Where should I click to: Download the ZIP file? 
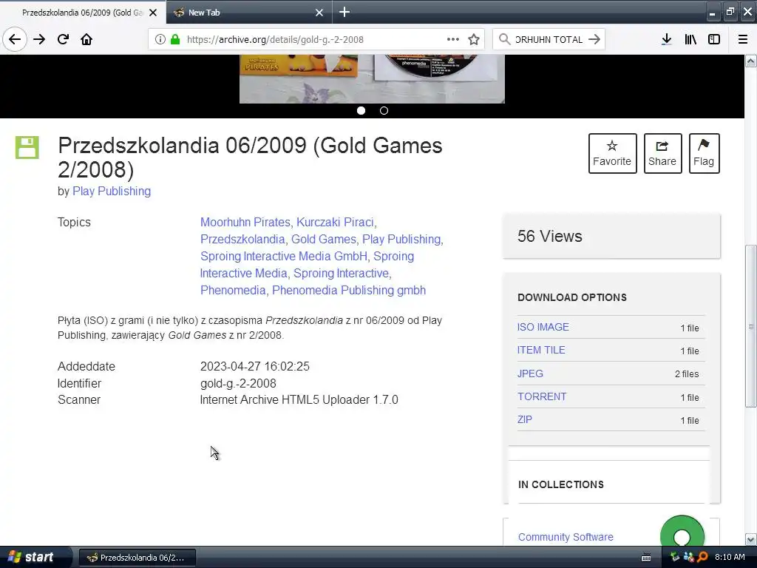tap(525, 420)
